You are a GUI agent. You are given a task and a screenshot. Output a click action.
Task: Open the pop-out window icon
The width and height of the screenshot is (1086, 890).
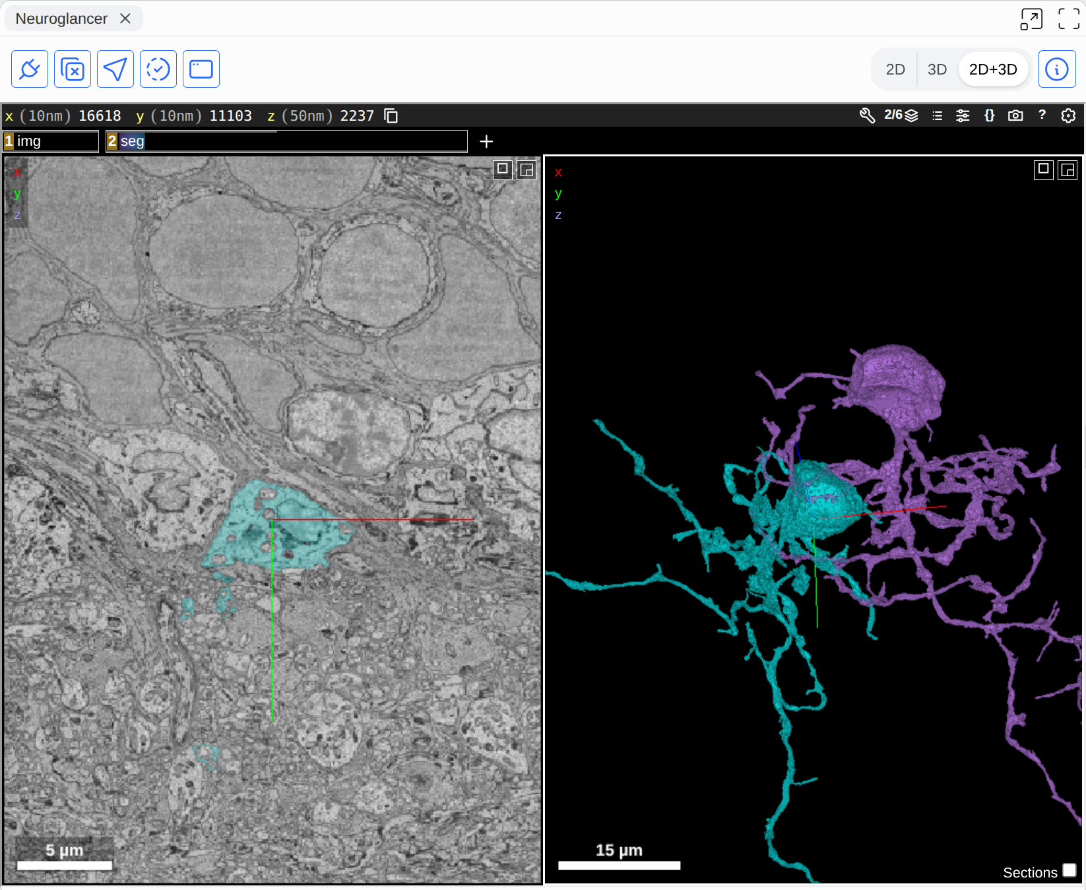(1031, 18)
